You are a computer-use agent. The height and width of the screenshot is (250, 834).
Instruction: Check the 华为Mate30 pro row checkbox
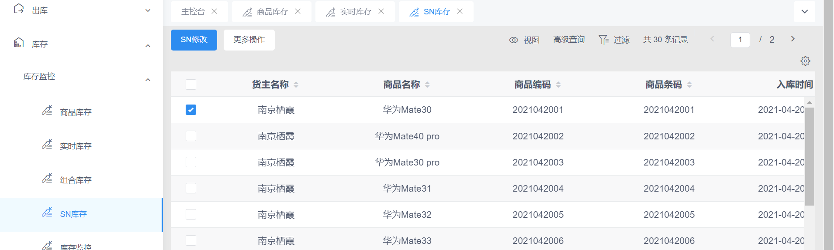(191, 162)
